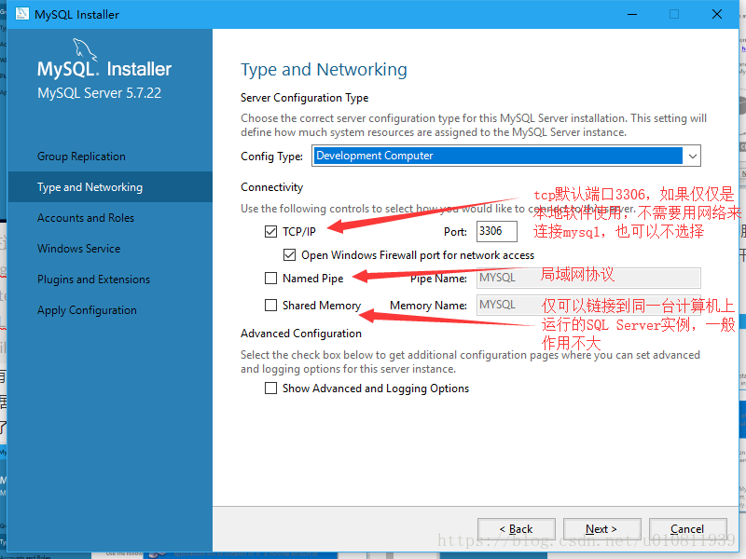Viewport: 746px width, 559px height.
Task: Click the MySQL Installer title bar icon
Action: click(21, 14)
